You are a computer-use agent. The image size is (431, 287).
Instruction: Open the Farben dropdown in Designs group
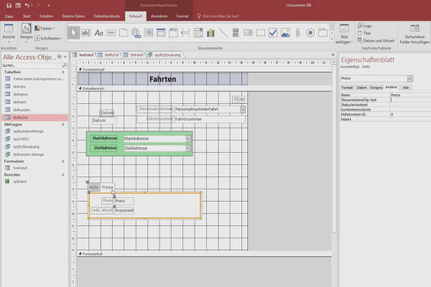click(x=45, y=28)
